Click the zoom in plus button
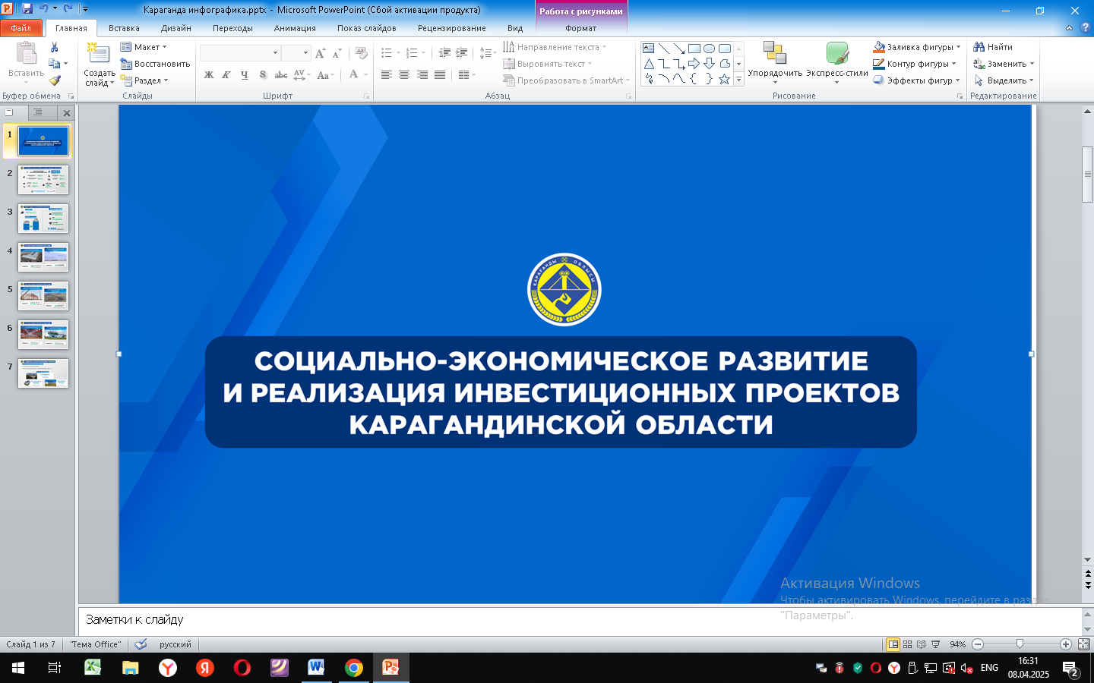Screen dimensions: 1094x683 (1066, 644)
